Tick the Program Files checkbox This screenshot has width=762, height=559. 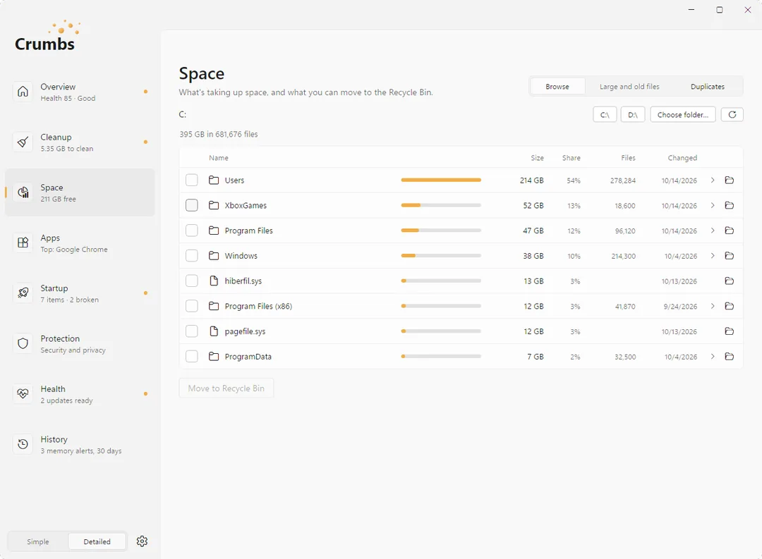click(x=192, y=231)
